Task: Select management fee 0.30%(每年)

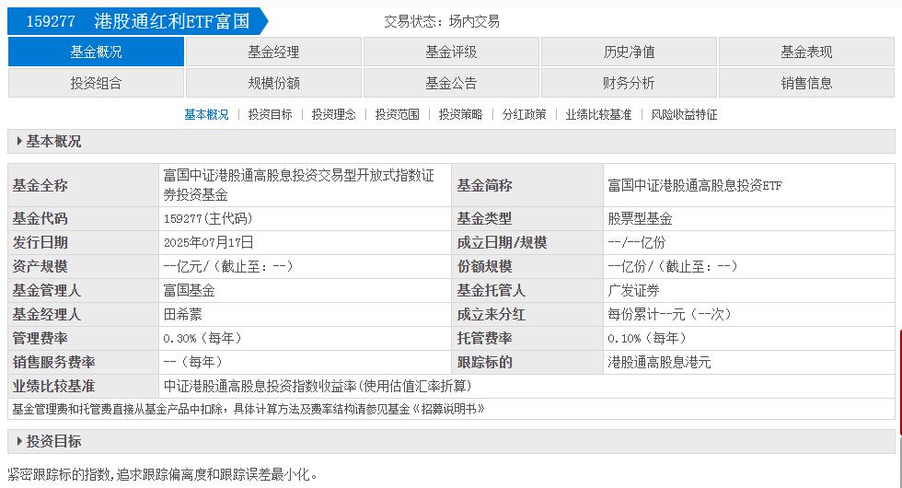Action: pos(202,339)
